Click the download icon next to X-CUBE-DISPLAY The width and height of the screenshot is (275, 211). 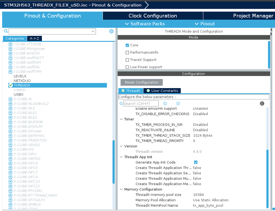pos(10,126)
